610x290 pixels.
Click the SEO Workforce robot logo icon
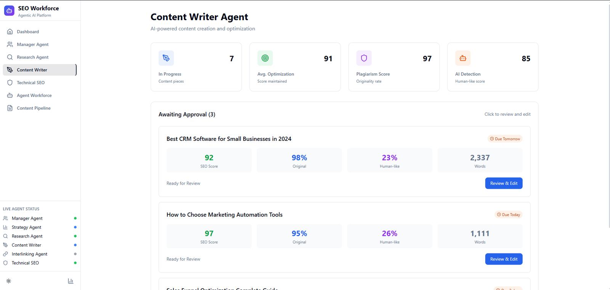(9, 11)
